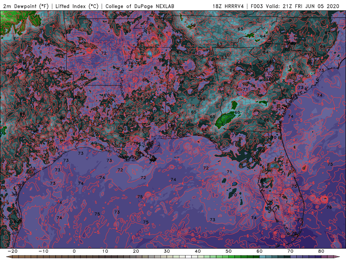Click the 60 label on the color scale

pyautogui.click(x=259, y=251)
